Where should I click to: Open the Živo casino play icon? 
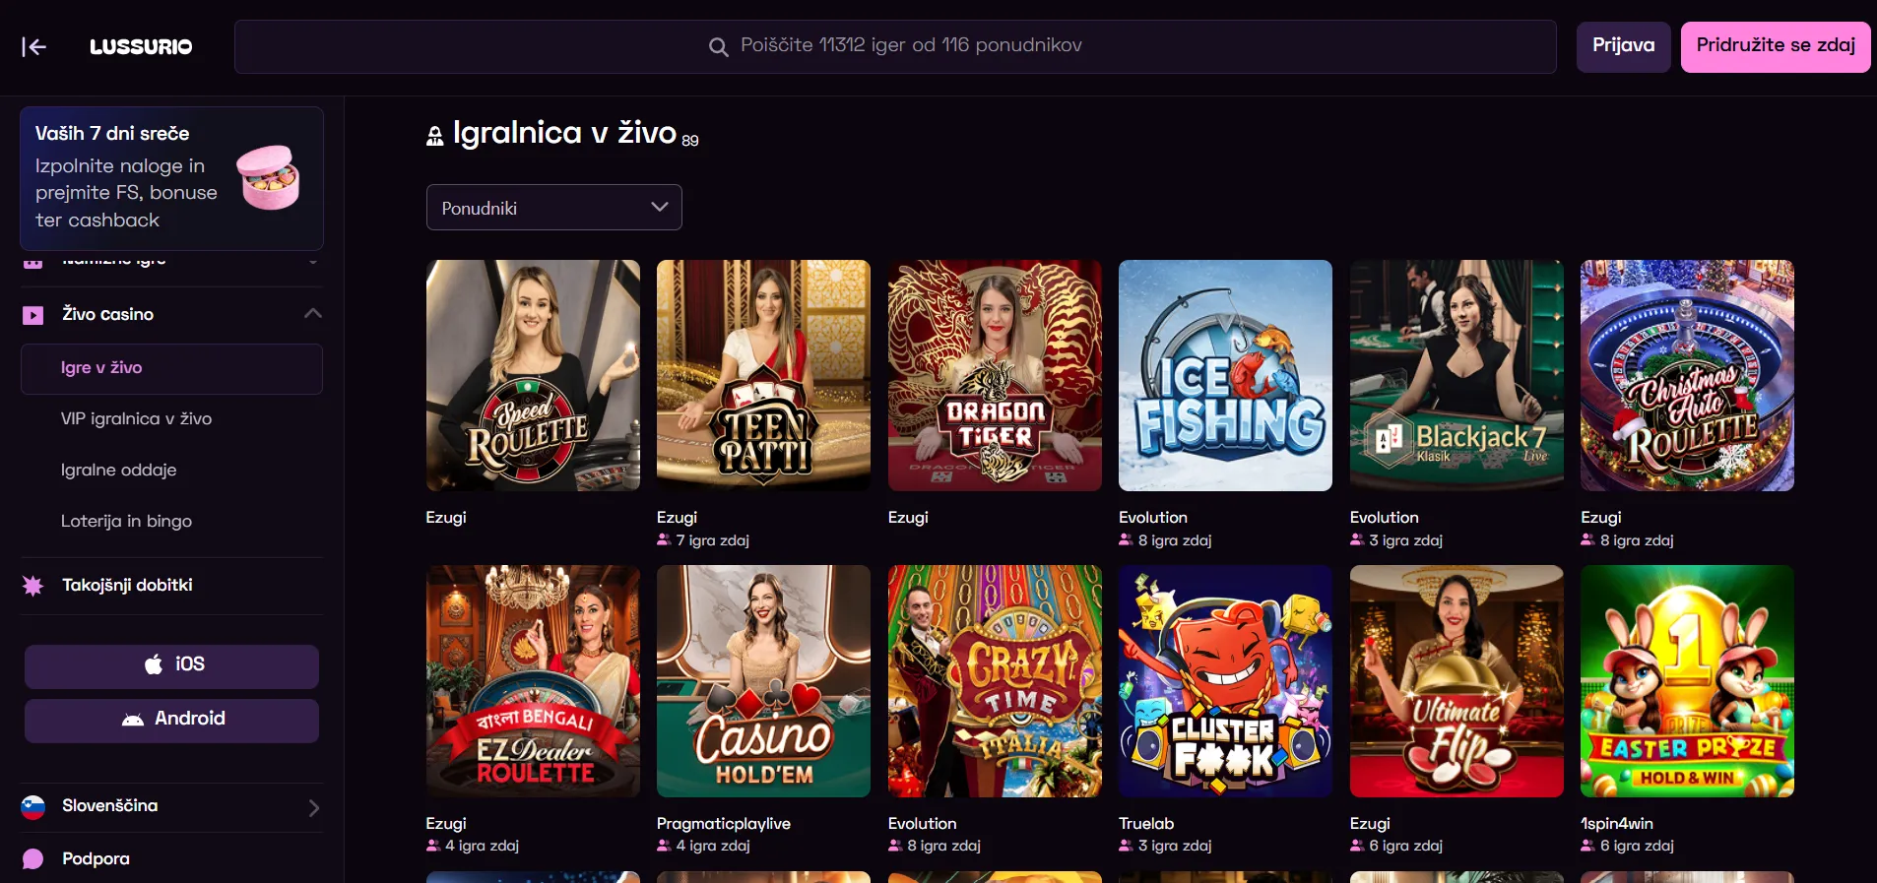[x=33, y=315]
